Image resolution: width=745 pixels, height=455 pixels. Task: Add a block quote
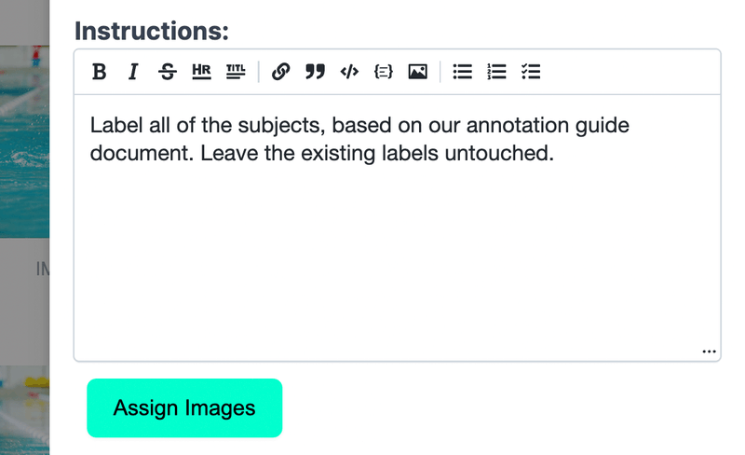(315, 72)
